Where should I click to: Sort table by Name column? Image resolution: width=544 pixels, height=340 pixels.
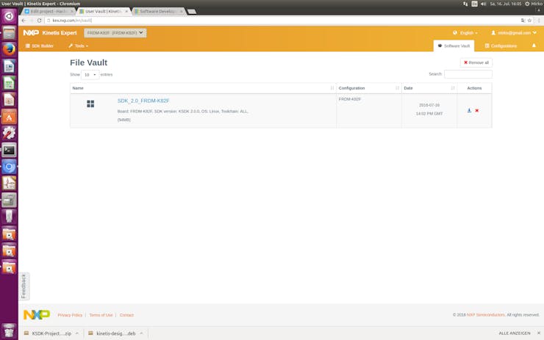[x=203, y=88]
